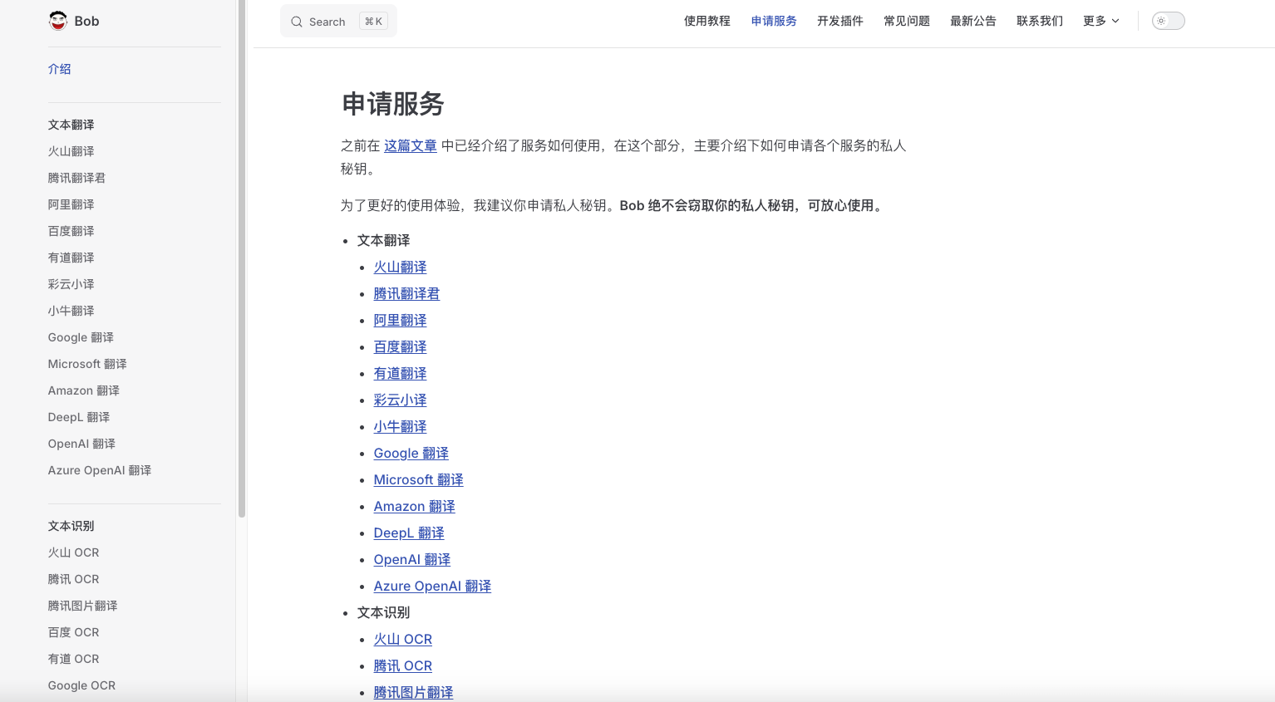Toggle the light/dark theme switch

coord(1168,21)
